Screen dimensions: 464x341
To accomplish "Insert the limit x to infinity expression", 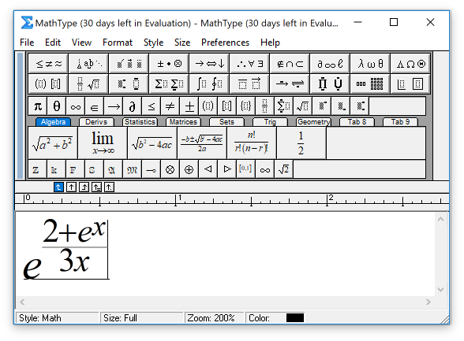I will pos(103,143).
